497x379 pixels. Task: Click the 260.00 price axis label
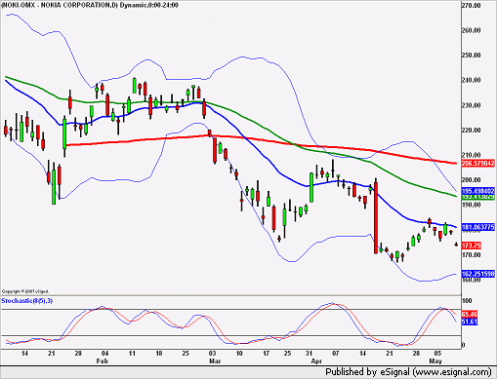point(471,30)
